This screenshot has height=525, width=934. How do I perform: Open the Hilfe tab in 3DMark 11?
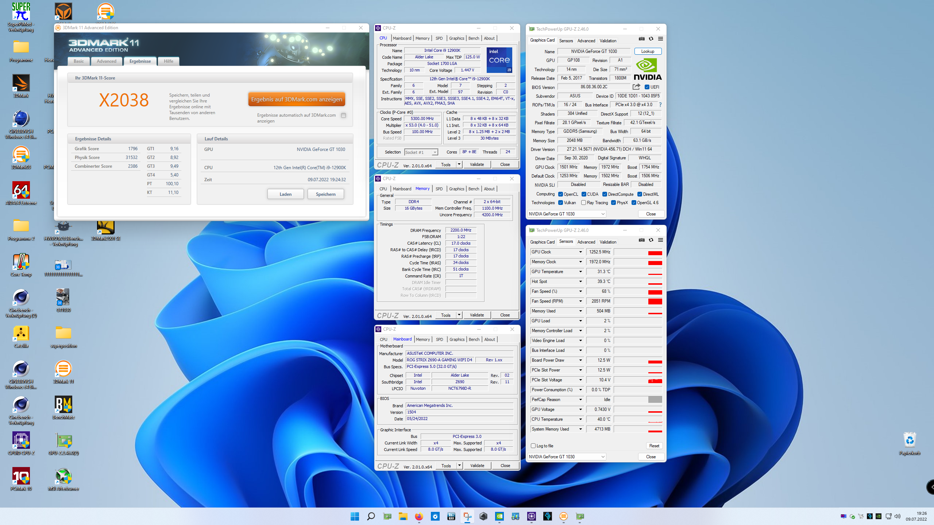pyautogui.click(x=169, y=61)
